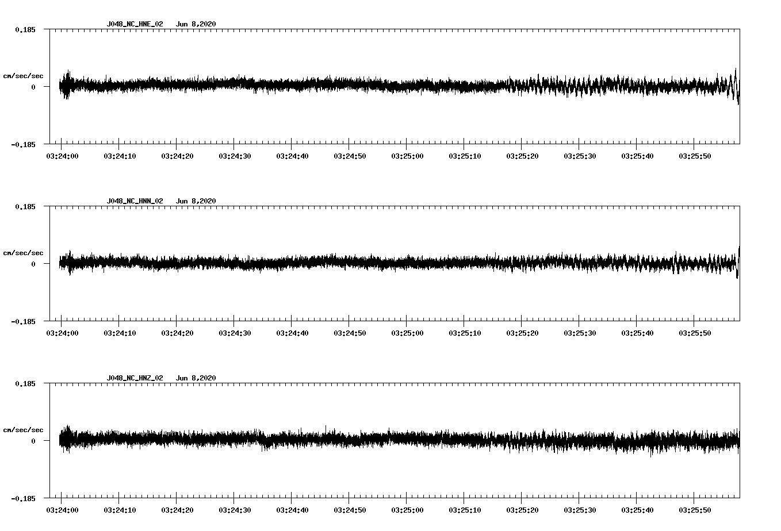
Task: Click 03:24:00 time label under HNN plot
Action: point(62,333)
